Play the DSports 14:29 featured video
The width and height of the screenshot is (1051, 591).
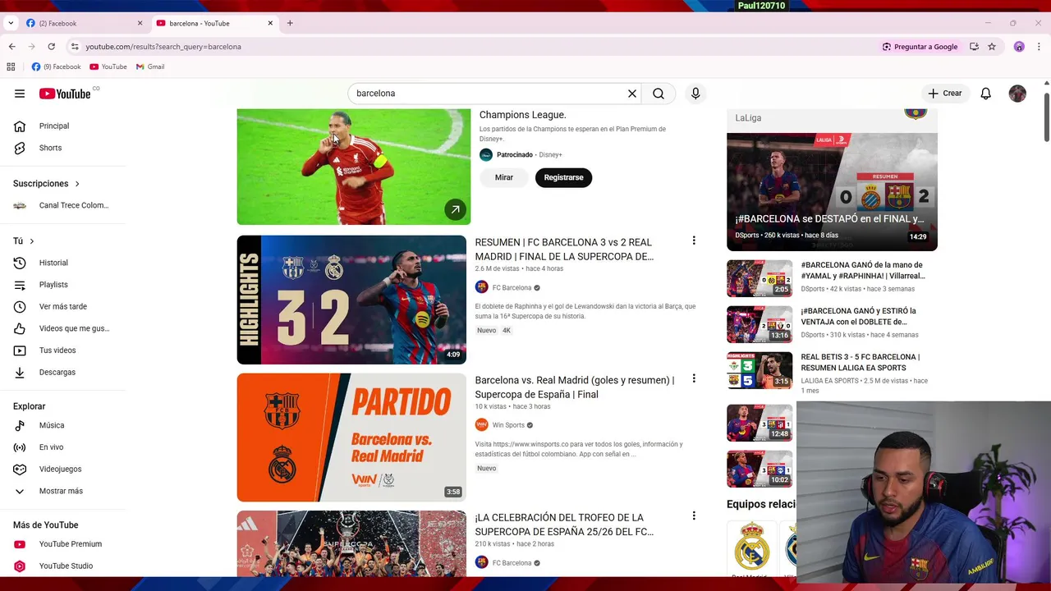click(x=832, y=191)
